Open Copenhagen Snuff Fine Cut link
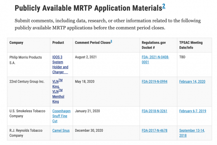Viewport: 217px width, 145px height. coord(61,116)
